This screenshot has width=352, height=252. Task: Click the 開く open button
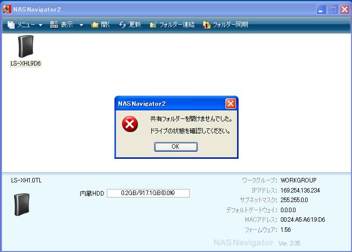[100, 25]
